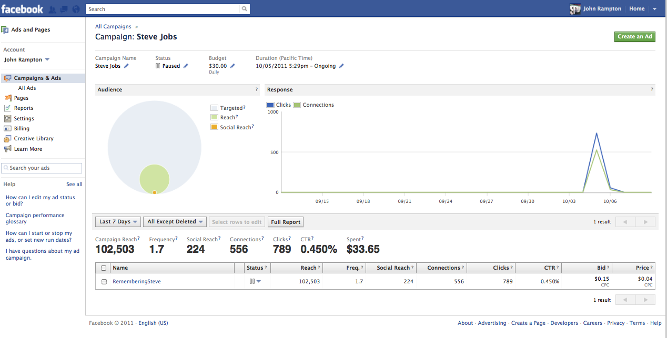667x338 pixels.
Task: Open Campaign performance glossary help link
Action: point(35,219)
